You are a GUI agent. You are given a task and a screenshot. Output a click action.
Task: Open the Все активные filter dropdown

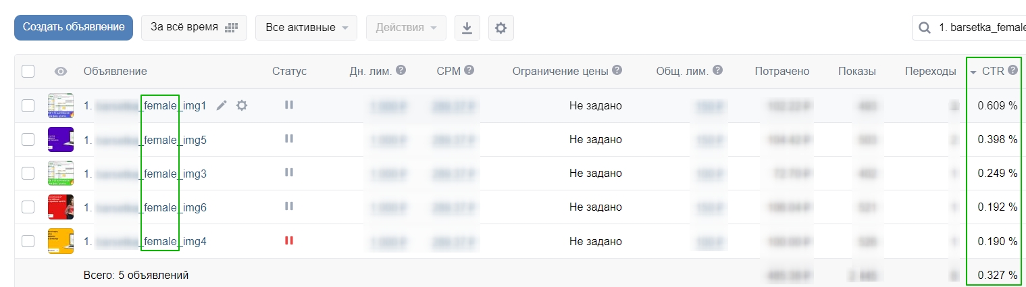306,28
